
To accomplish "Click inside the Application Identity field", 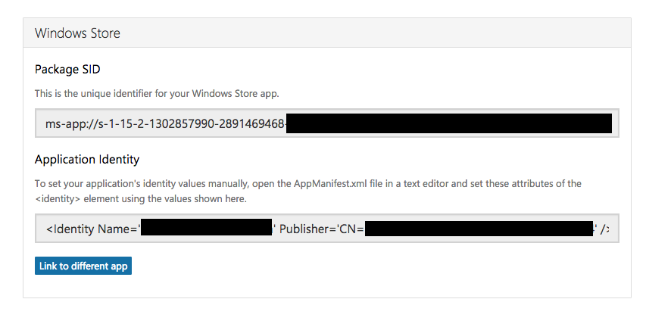I will tap(326, 229).
